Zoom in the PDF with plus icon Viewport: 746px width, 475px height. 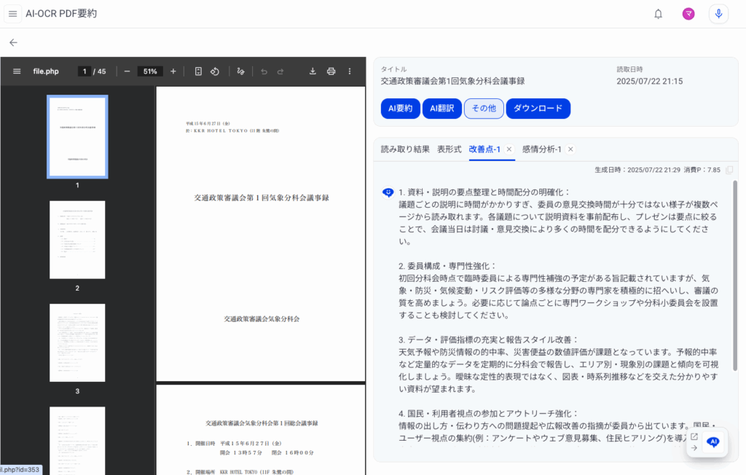pos(173,71)
